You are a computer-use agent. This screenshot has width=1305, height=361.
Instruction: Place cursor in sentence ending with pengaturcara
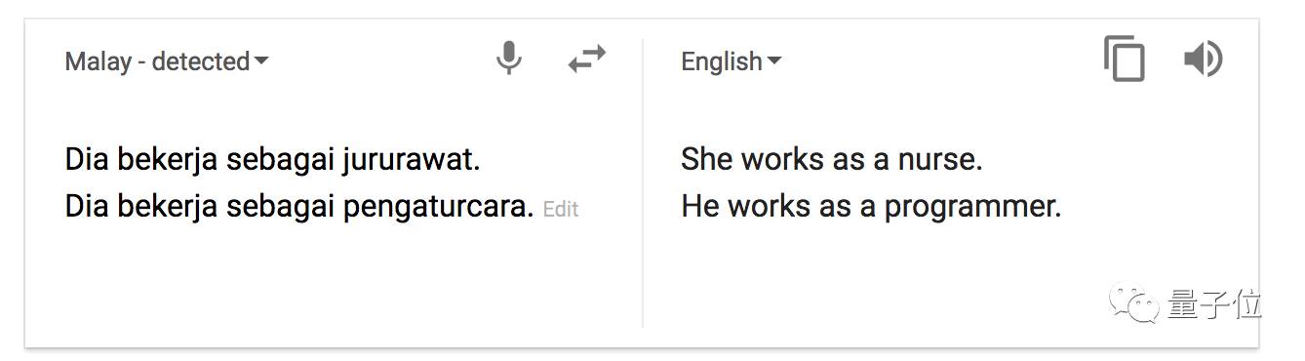[299, 207]
